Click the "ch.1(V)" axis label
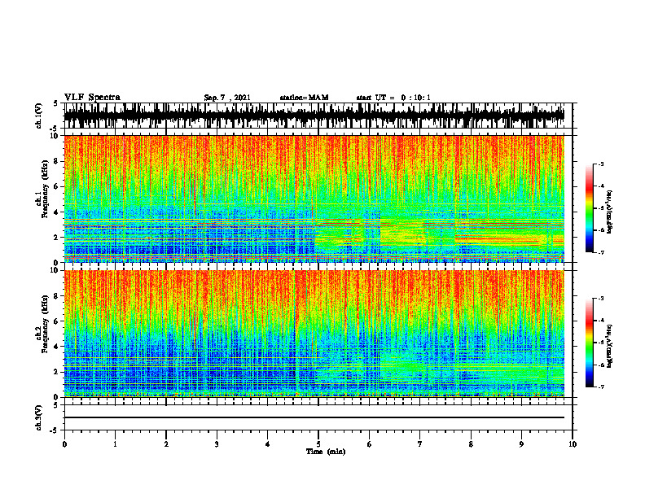Screen dimensions: 645x498 (x=39, y=116)
